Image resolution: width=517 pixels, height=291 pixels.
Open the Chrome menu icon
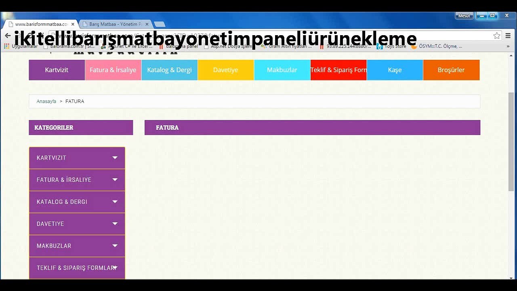[x=508, y=36]
